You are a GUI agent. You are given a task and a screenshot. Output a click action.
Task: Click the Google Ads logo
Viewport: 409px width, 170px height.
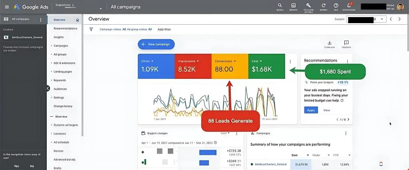point(31,7)
